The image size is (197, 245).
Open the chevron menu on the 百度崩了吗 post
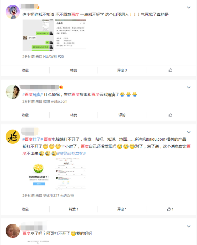(x=189, y=226)
